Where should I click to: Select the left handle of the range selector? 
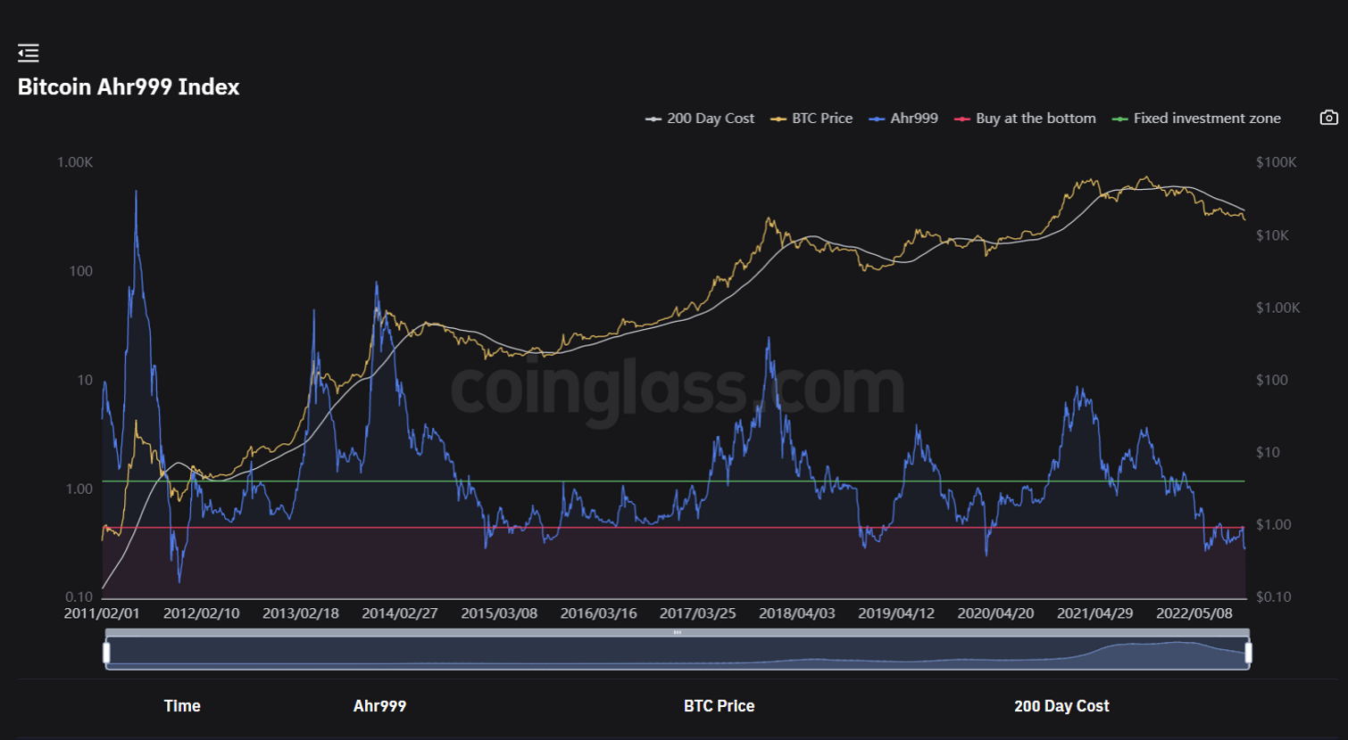(x=106, y=652)
